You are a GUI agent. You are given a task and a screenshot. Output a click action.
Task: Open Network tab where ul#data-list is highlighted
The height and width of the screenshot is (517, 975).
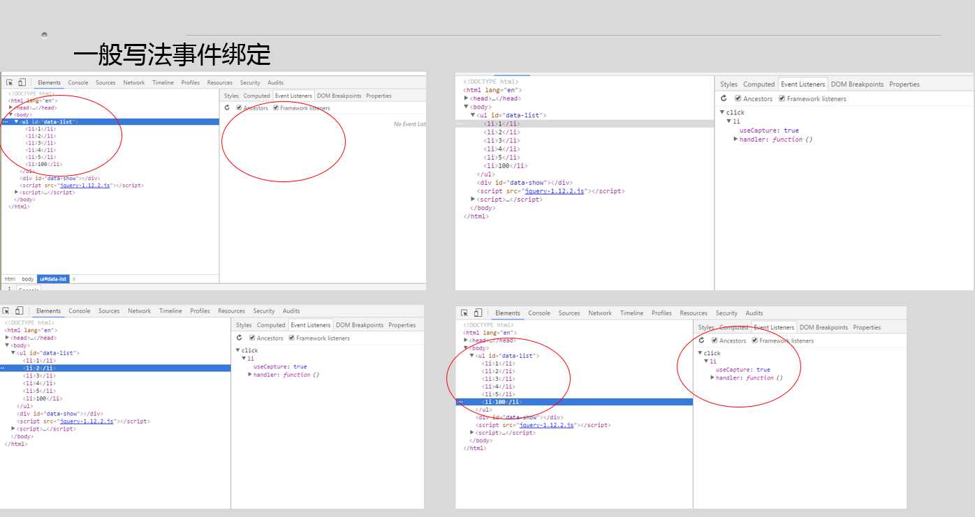pos(134,82)
